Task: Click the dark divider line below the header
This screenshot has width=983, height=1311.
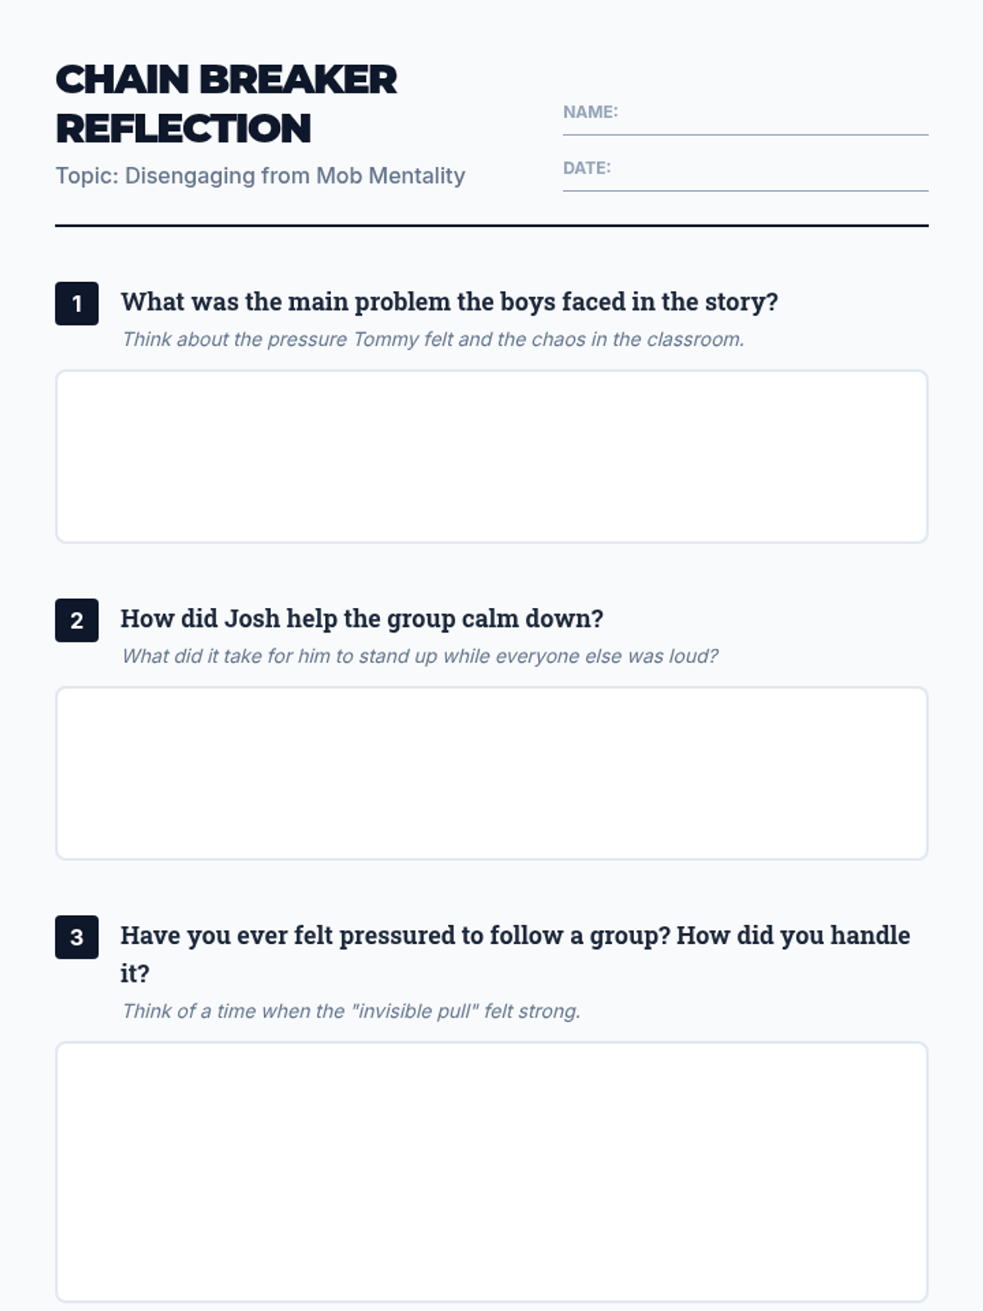Action: (491, 225)
